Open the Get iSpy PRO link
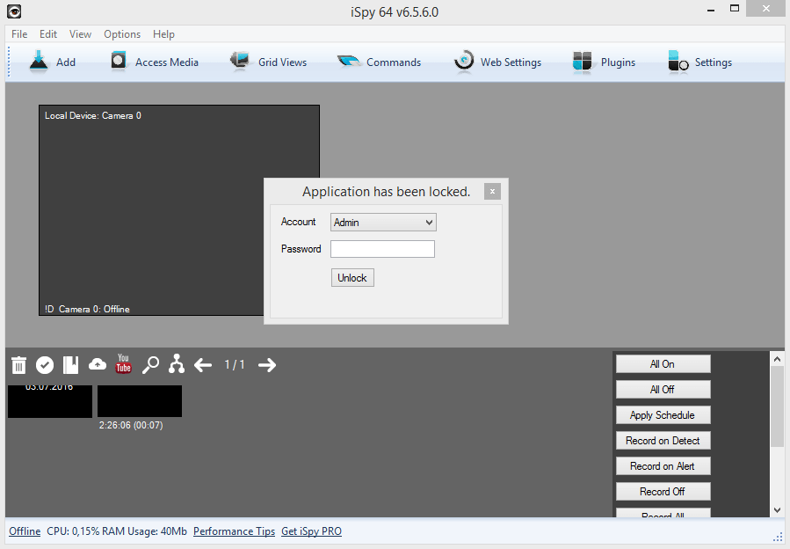The image size is (790, 549). (x=311, y=531)
